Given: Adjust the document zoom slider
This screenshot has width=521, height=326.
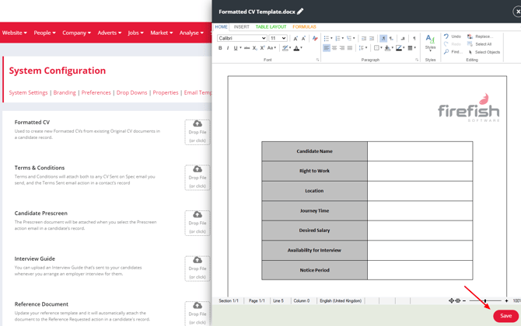Looking at the screenshot, I should pyautogui.click(x=485, y=301).
